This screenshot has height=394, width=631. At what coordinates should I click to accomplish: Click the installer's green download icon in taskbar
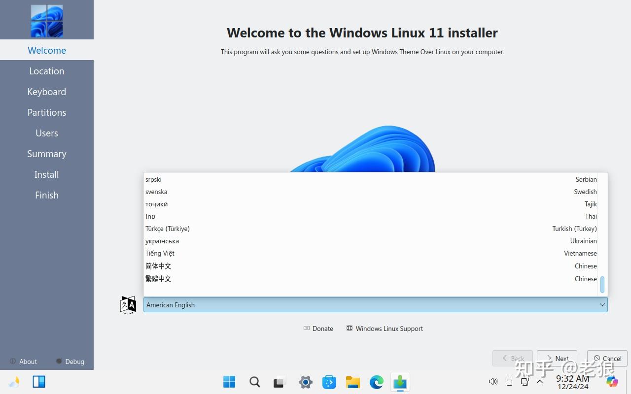click(x=400, y=382)
